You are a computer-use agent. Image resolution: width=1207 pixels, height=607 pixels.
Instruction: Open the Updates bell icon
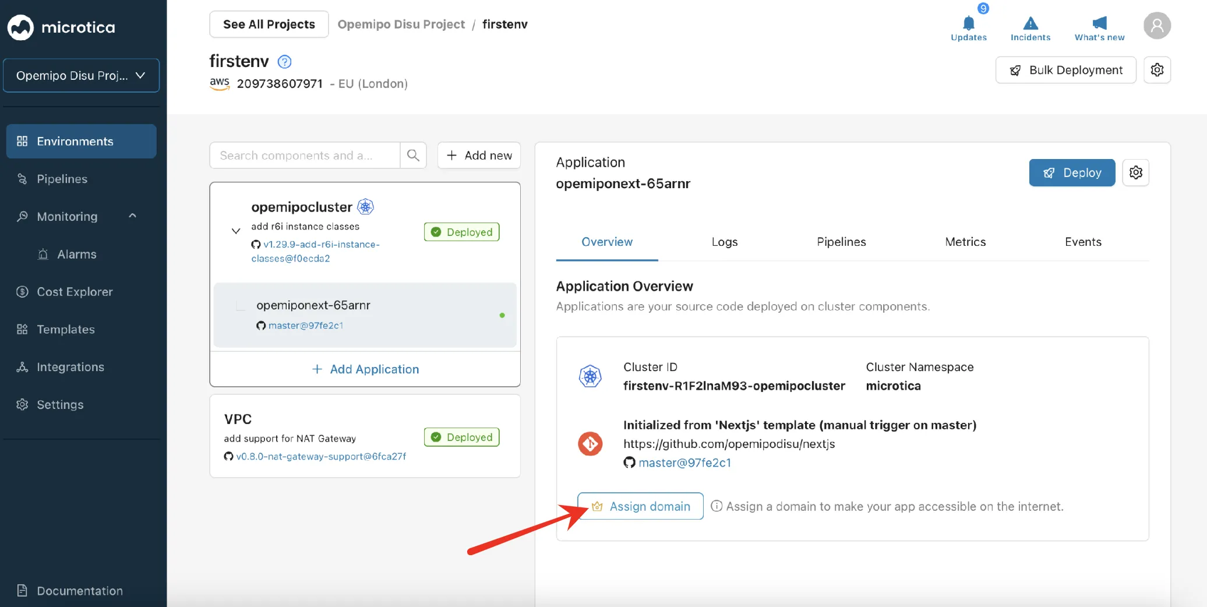coord(968,23)
